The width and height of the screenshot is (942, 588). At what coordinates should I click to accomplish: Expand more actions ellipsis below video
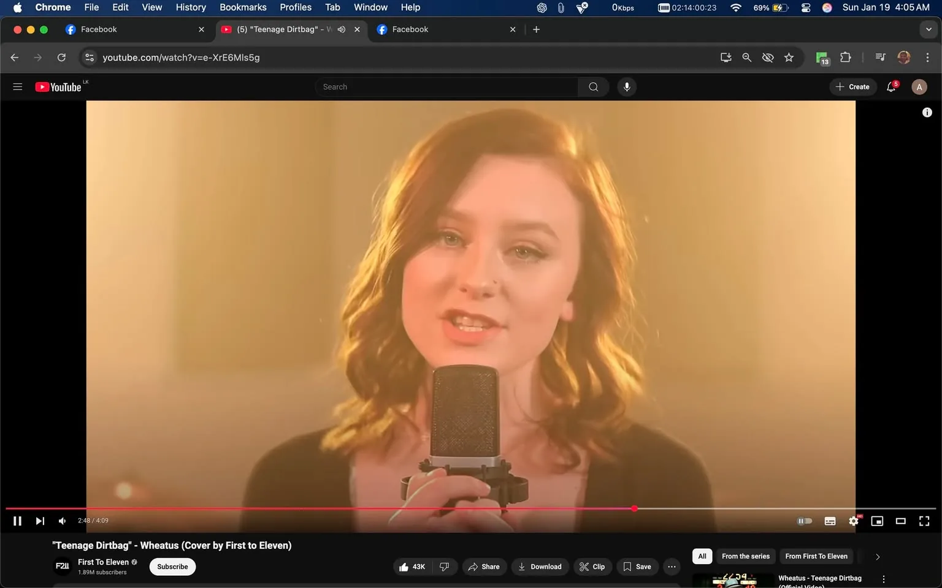(672, 567)
